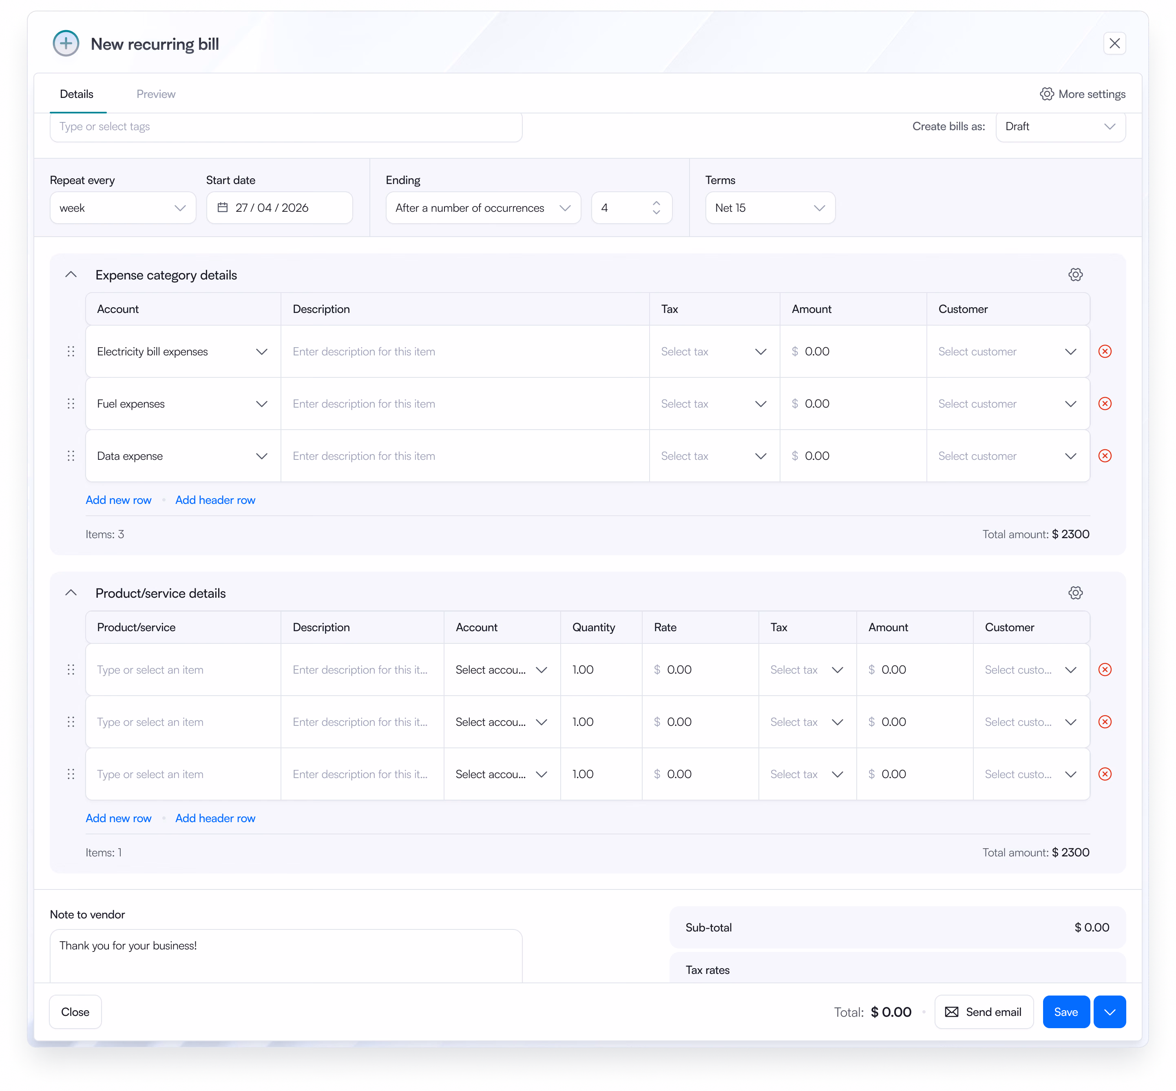Collapse Expense category details section
The image size is (1176, 1091).
point(71,275)
